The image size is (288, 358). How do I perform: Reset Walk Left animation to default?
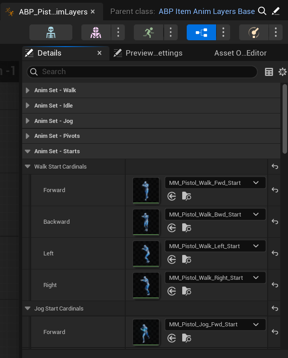tap(275, 253)
